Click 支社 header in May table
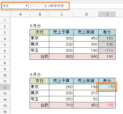123x114 pixels. tap(40, 32)
